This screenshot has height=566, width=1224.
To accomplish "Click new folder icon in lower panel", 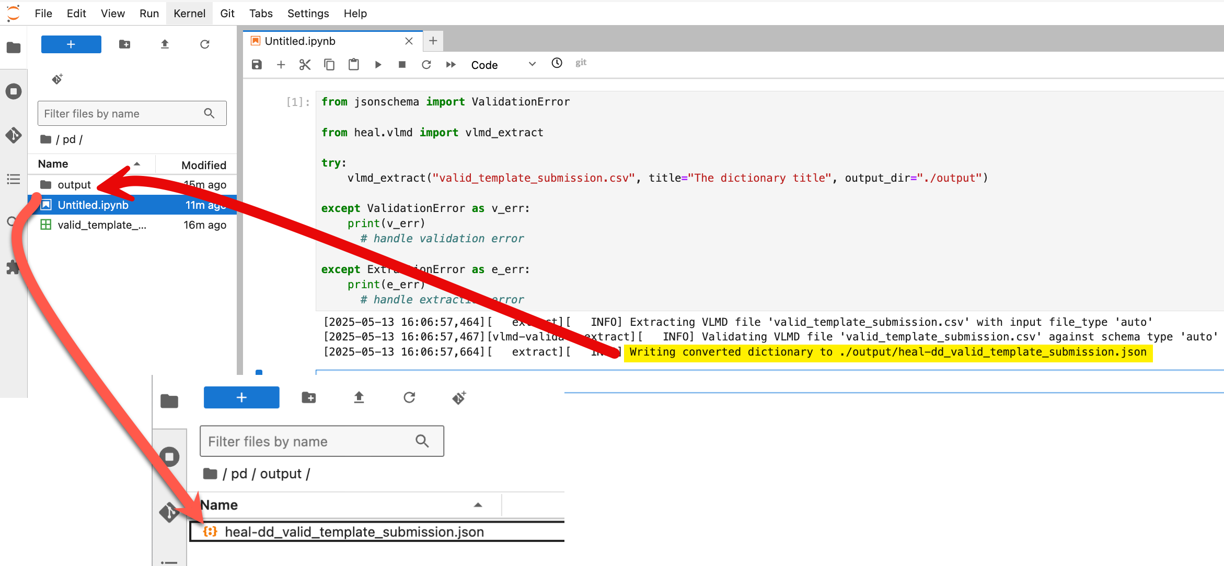I will [x=309, y=397].
